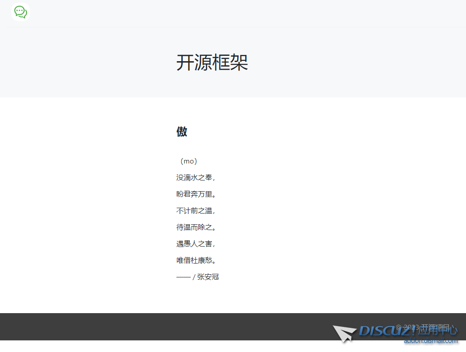Click the 开源框架 page heading

click(x=212, y=63)
